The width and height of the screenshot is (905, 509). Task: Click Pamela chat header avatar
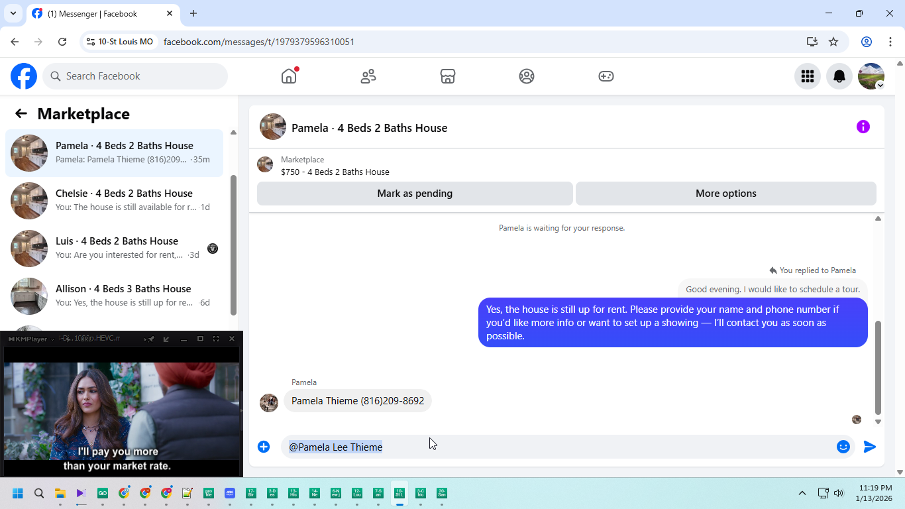[x=273, y=127]
